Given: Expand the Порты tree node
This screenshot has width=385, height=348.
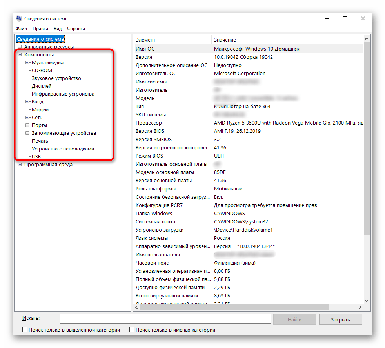Looking at the screenshot, I should coord(27,125).
